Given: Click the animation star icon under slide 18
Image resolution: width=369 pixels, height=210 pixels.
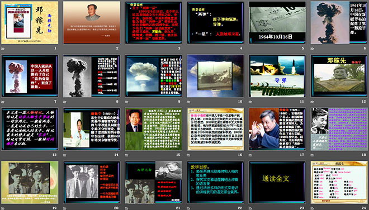Looking at the screenshot, I should 313,155.
